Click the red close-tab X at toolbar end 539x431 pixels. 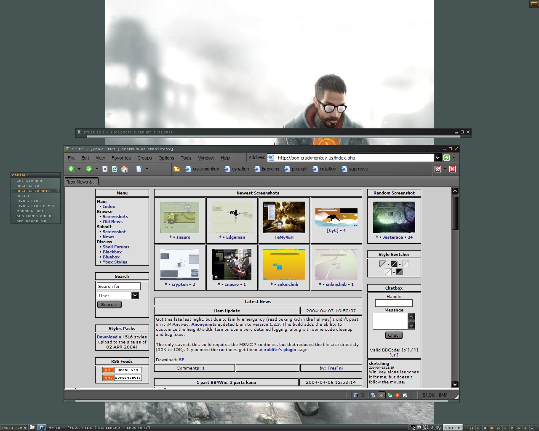(x=452, y=169)
